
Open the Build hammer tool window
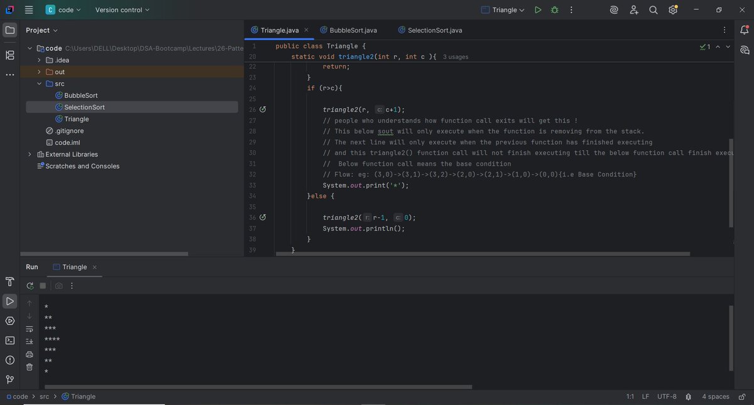pyautogui.click(x=10, y=281)
